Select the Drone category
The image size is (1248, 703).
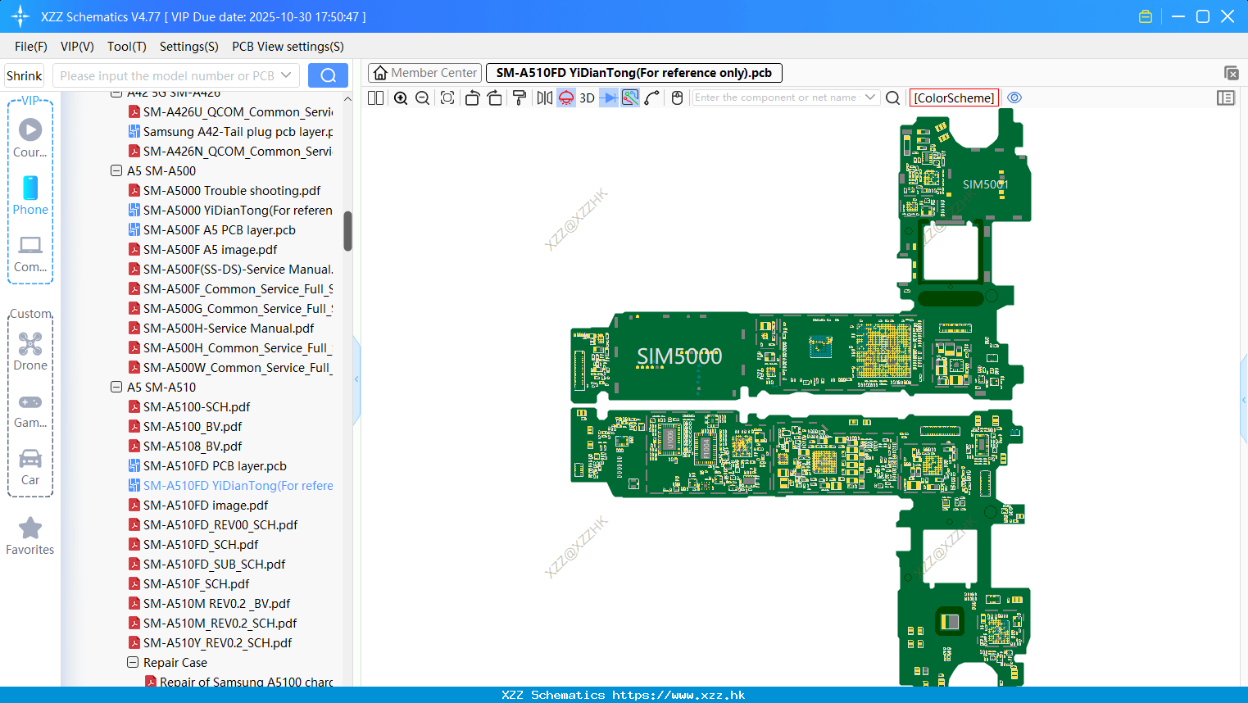pos(30,351)
